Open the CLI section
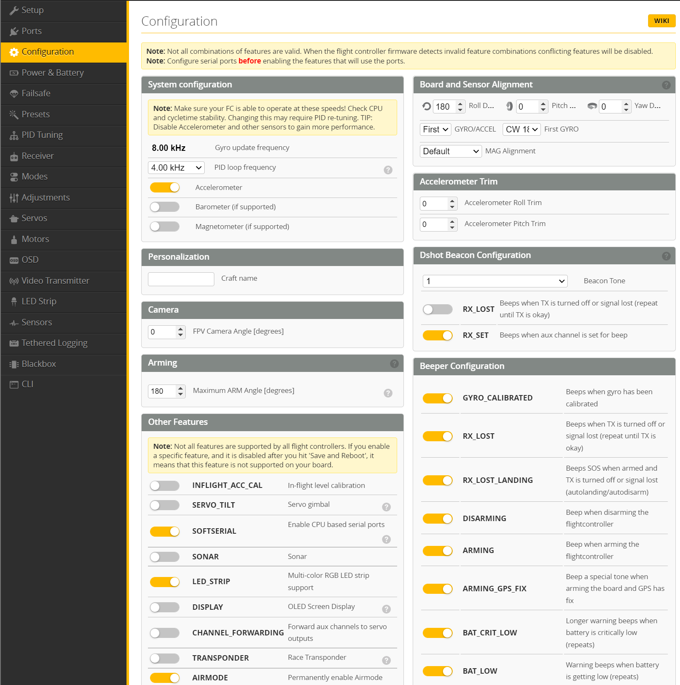Image resolution: width=680 pixels, height=685 pixels. [27, 385]
